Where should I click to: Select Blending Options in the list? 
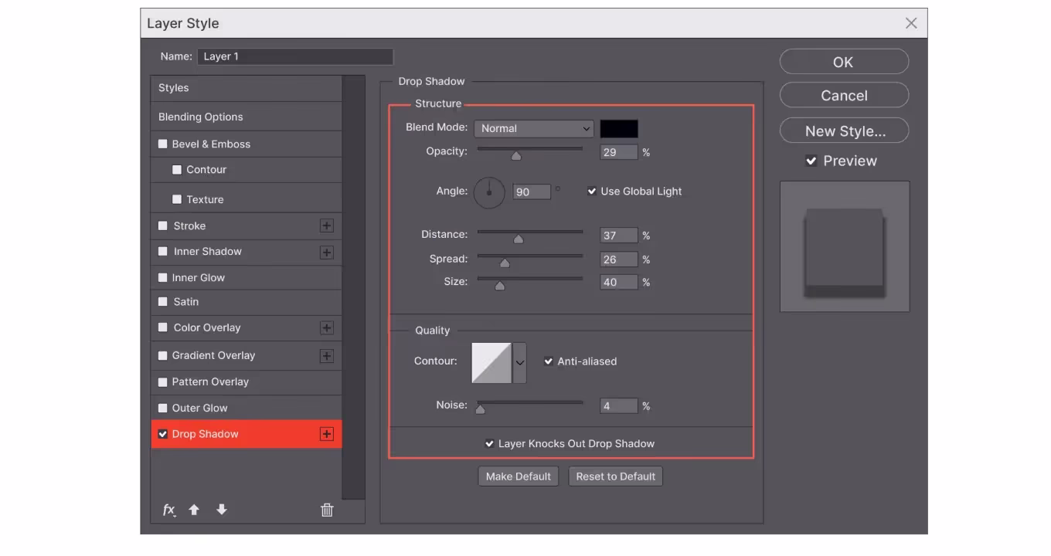tap(201, 117)
